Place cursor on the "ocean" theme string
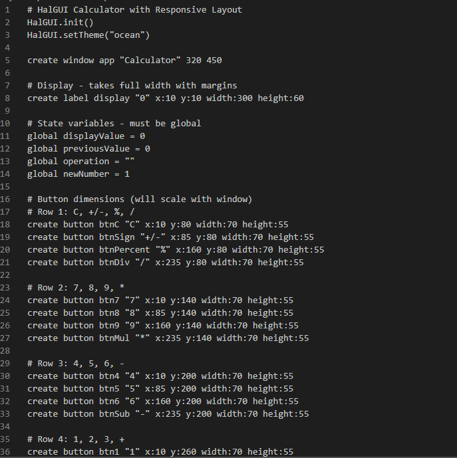This screenshot has width=457, height=458. pos(130,35)
